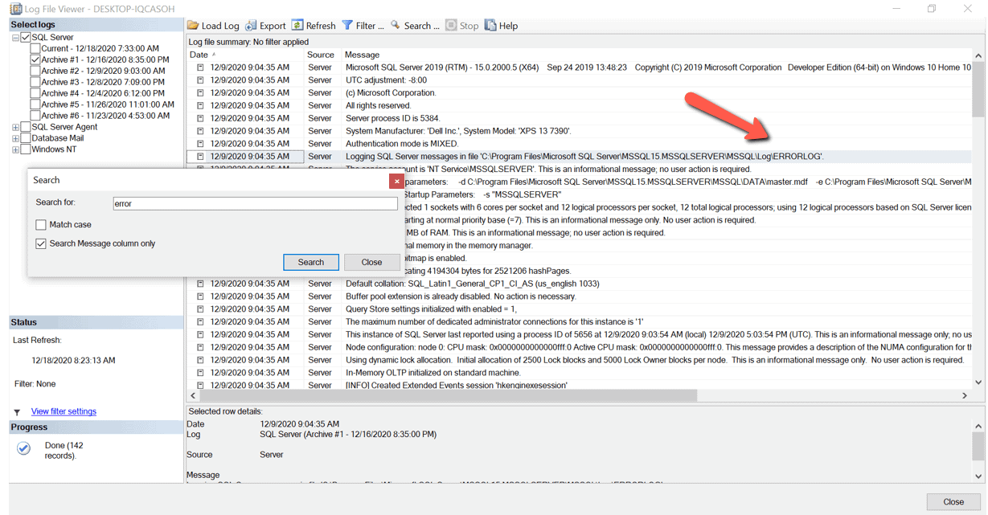Uncheck Search Message column only
Viewport: 988px width, 515px height.
(x=41, y=243)
